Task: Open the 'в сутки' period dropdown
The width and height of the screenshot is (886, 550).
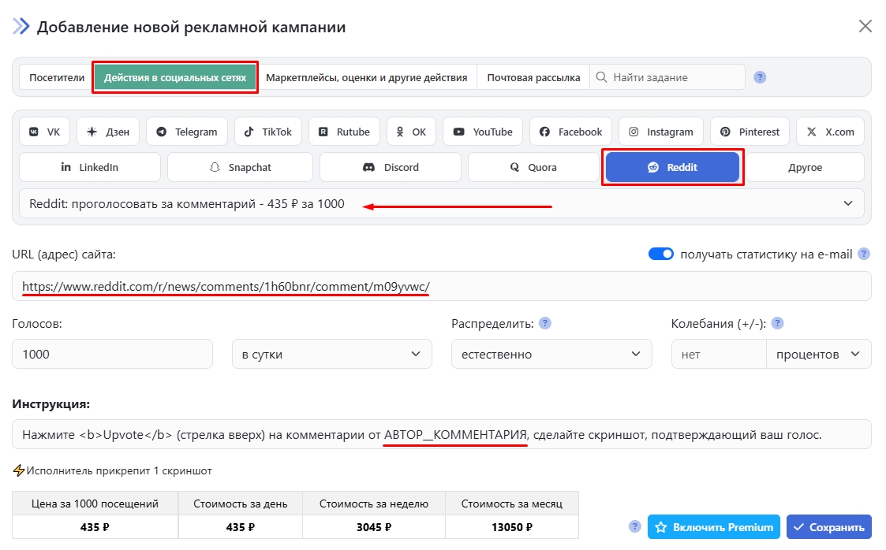Action: (331, 354)
